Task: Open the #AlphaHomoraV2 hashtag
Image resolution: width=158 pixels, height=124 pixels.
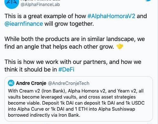Action: 111,16
